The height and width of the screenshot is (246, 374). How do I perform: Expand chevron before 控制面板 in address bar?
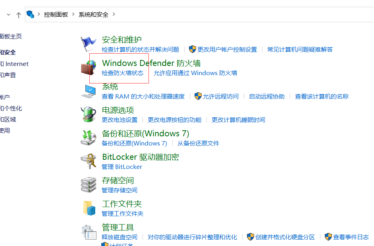point(39,14)
